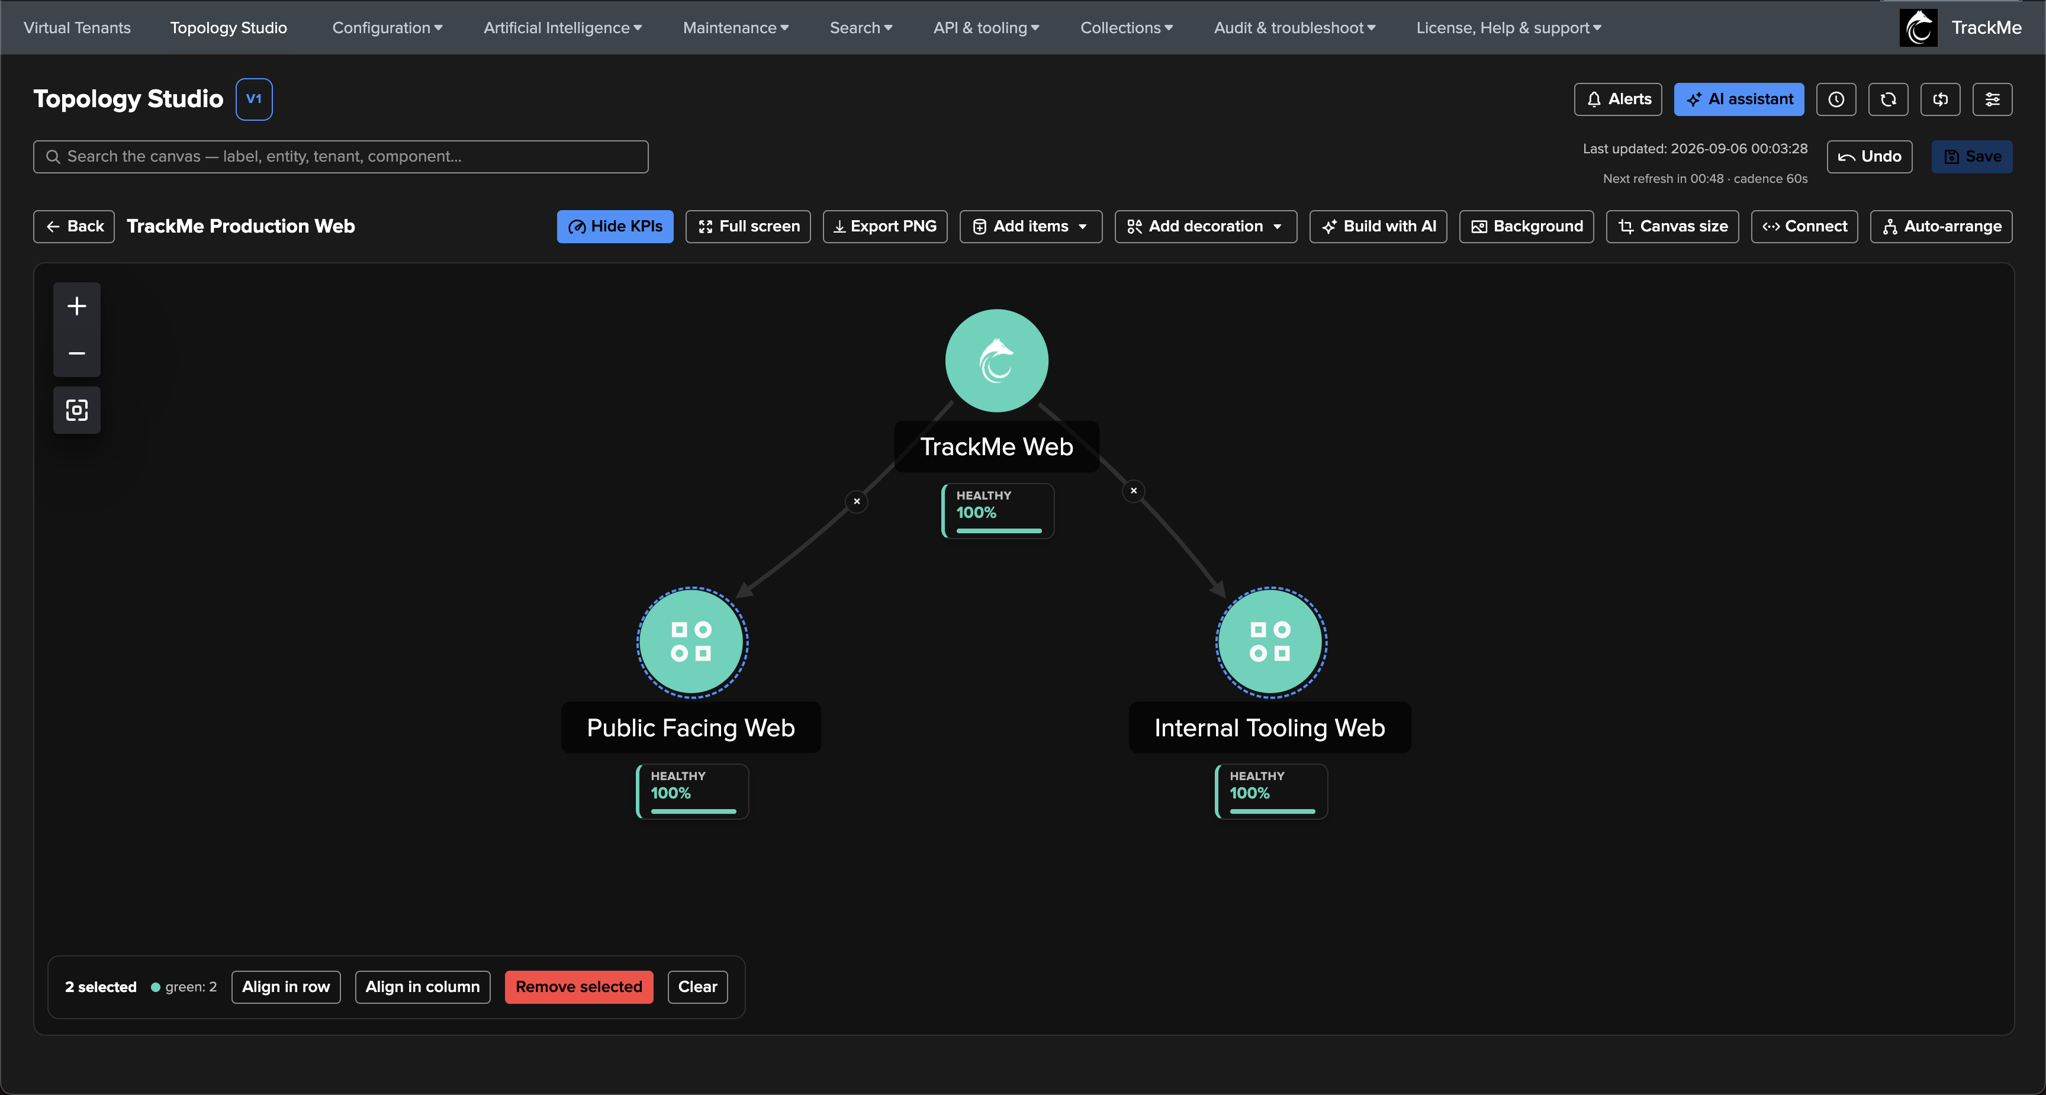
Task: Zoom in with the plus canvas control
Action: point(77,305)
